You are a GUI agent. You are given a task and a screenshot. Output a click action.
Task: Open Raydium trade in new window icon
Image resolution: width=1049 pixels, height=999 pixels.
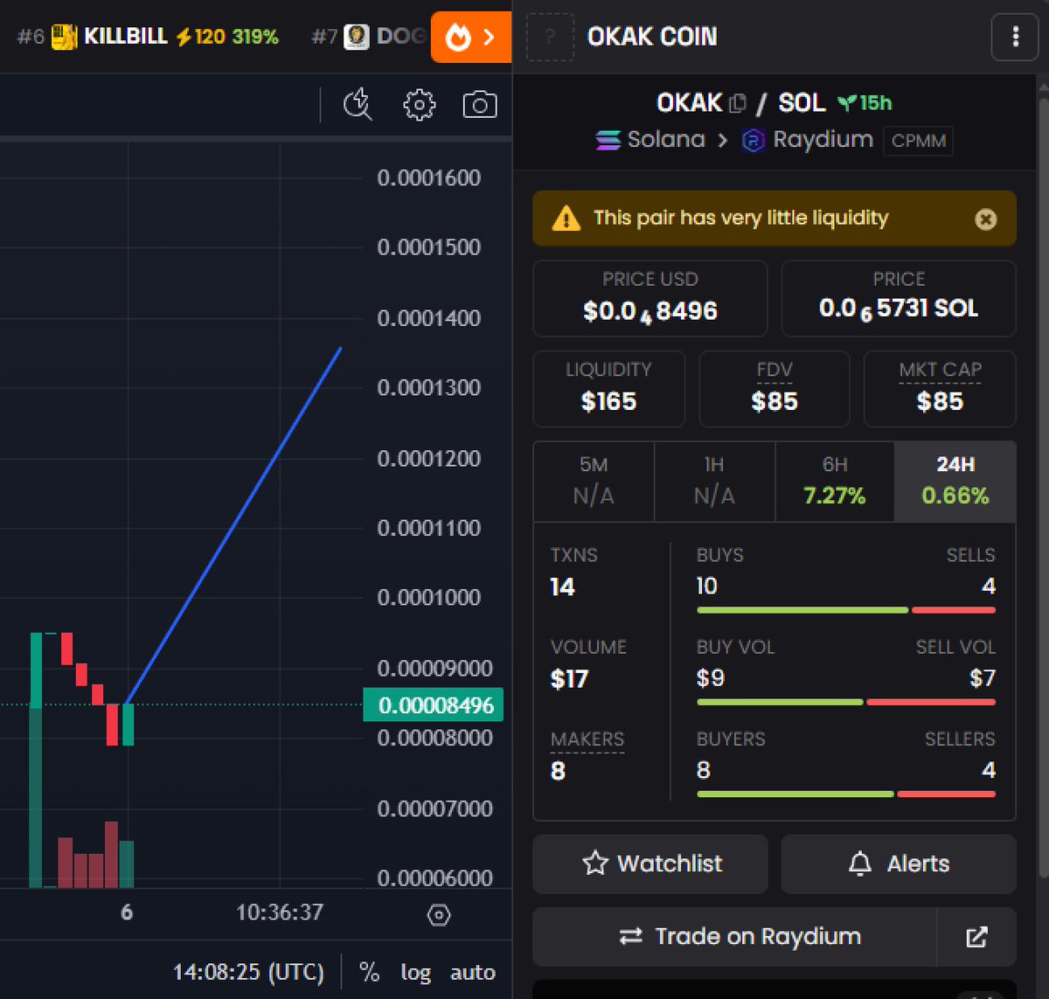[976, 937]
